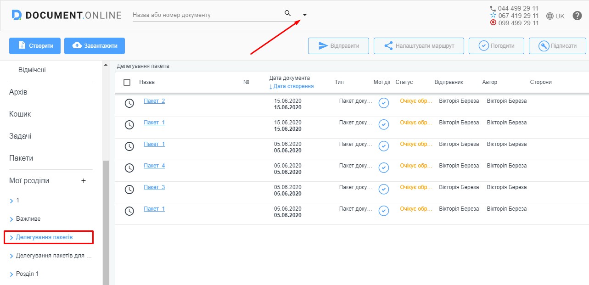Click phone number 067 419 29 11

(x=518, y=16)
